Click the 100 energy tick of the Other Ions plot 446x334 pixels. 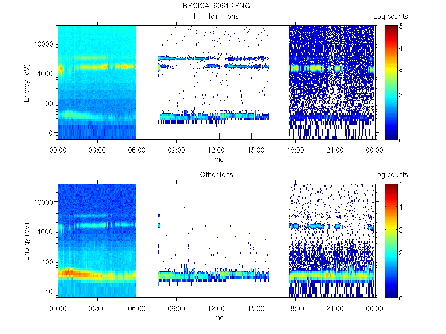pyautogui.click(x=47, y=262)
